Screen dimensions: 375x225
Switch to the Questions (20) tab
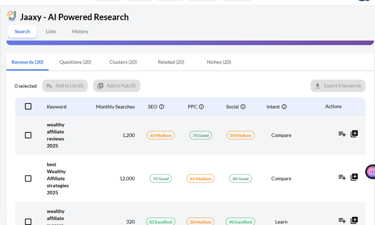tap(75, 62)
